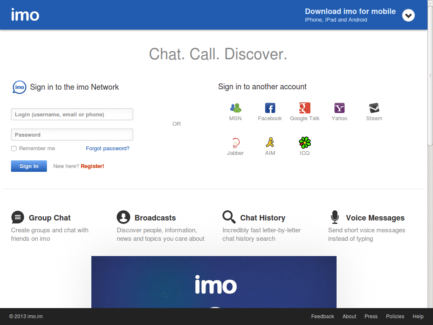Open About in the footer
This screenshot has width=433, height=325.
point(349,317)
